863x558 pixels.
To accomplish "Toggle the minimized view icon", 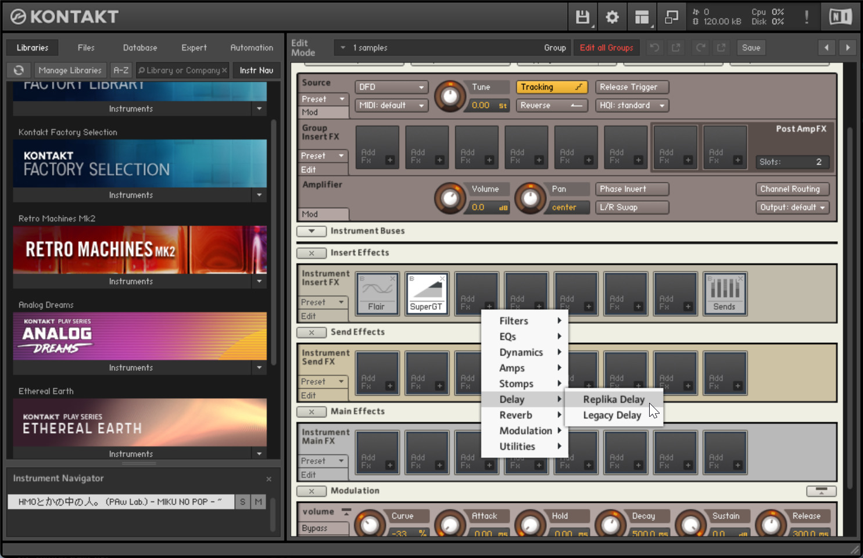I will click(x=671, y=17).
